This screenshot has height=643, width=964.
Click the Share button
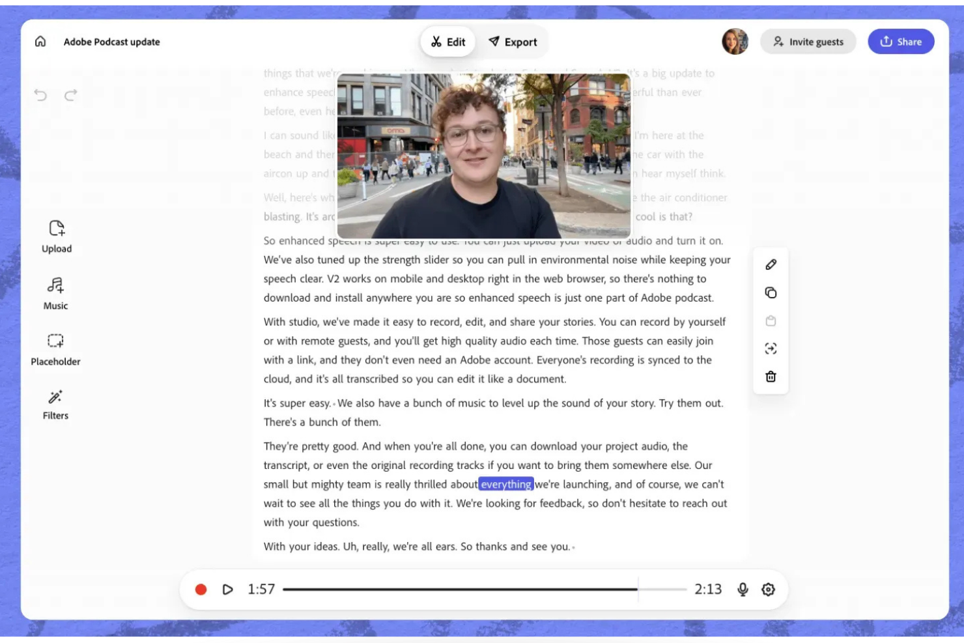point(901,42)
